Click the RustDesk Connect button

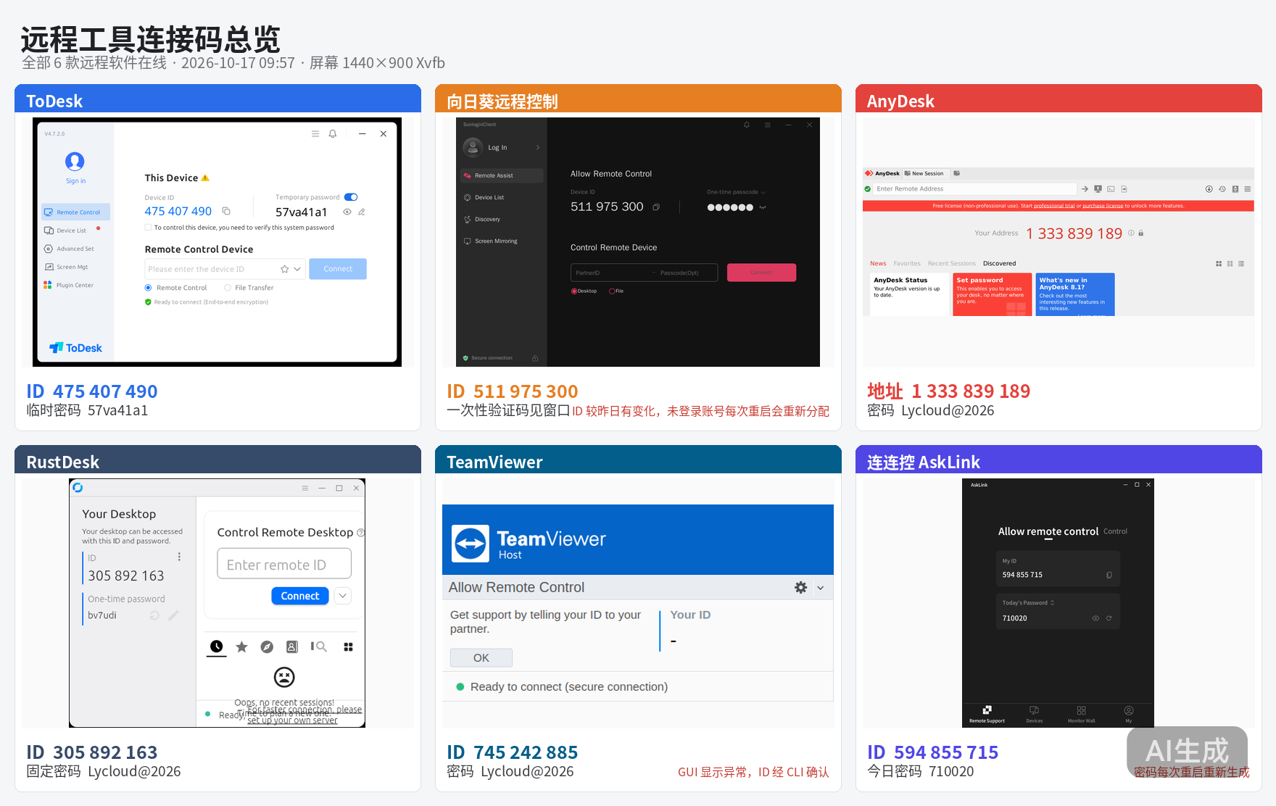(300, 596)
